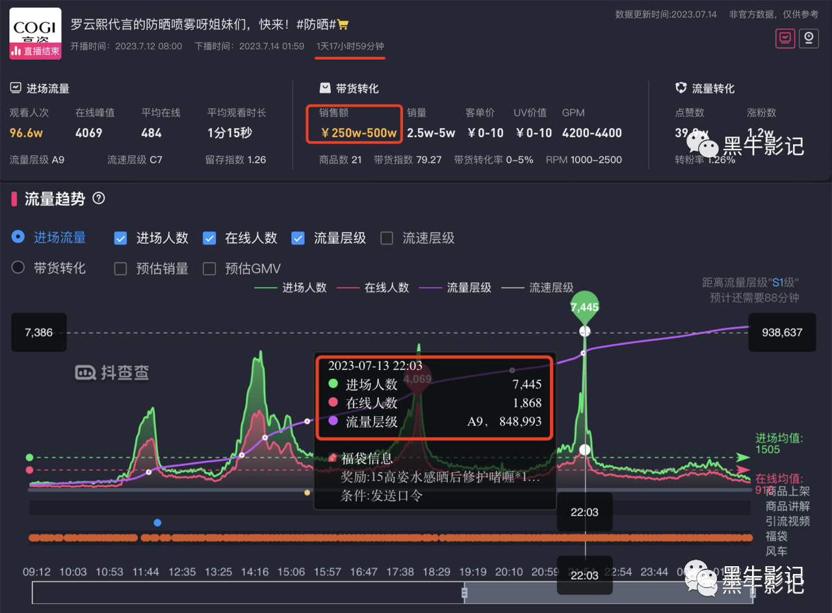Click the live camera icon at top right
This screenshot has width=832, height=613.
(808, 38)
